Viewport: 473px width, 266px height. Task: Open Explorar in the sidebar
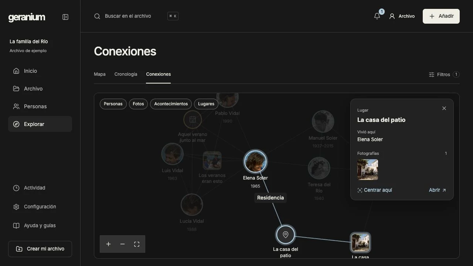pos(40,124)
